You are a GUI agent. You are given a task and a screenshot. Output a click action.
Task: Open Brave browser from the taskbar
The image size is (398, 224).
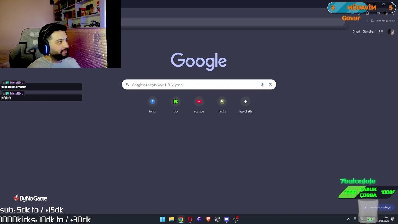pos(208,219)
